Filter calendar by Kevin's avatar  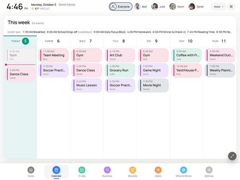pos(172,7)
